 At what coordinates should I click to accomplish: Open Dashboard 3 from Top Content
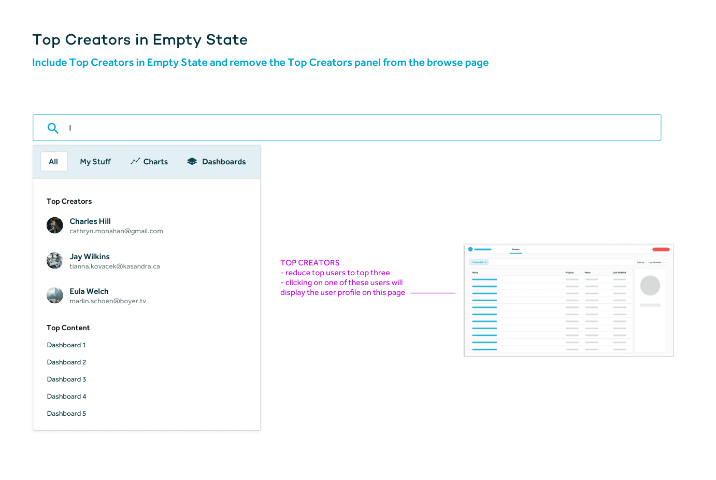[x=66, y=379]
